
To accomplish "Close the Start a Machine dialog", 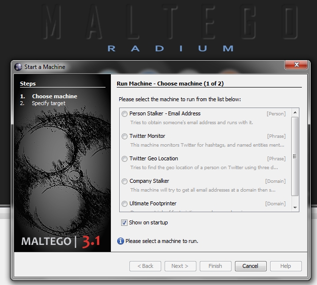I will pyautogui.click(x=296, y=66).
